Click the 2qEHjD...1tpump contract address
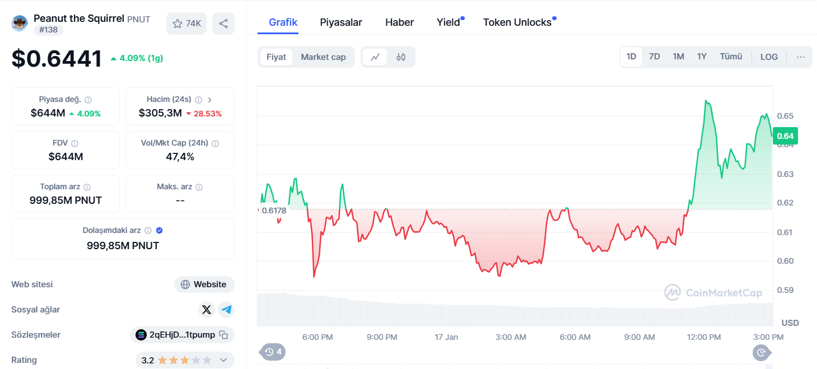The height and width of the screenshot is (369, 817). [182, 335]
